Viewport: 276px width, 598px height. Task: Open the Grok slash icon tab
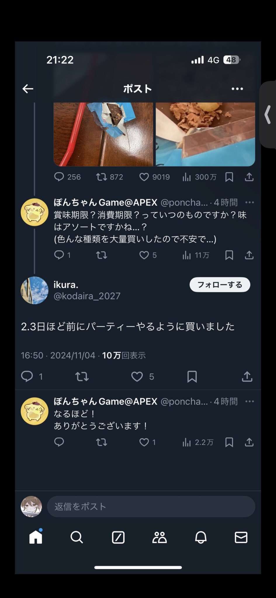tap(118, 537)
